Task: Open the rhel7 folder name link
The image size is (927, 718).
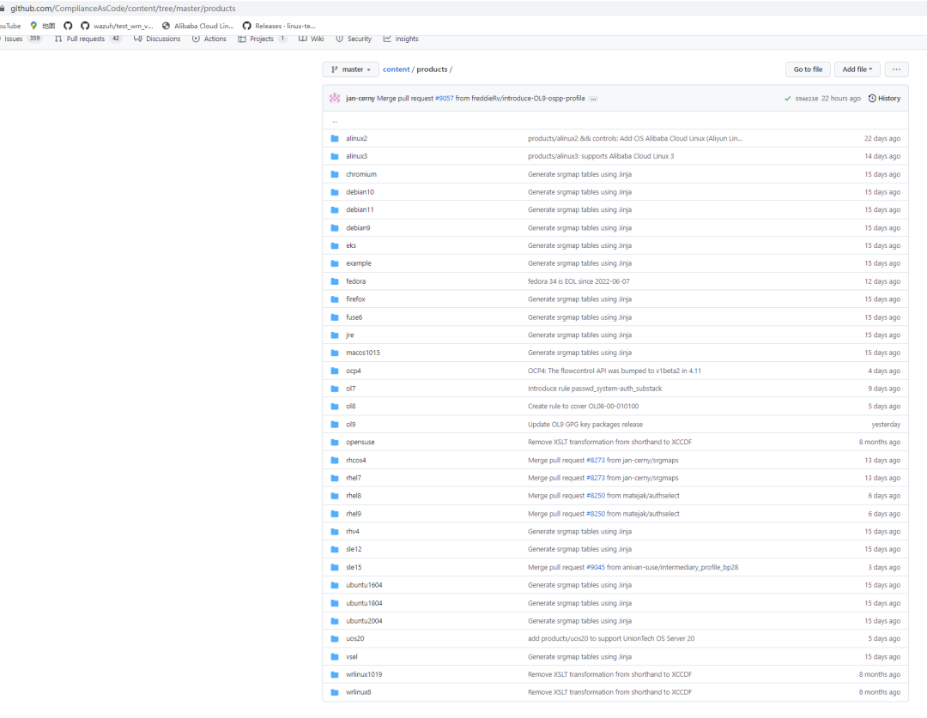Action: (x=354, y=478)
